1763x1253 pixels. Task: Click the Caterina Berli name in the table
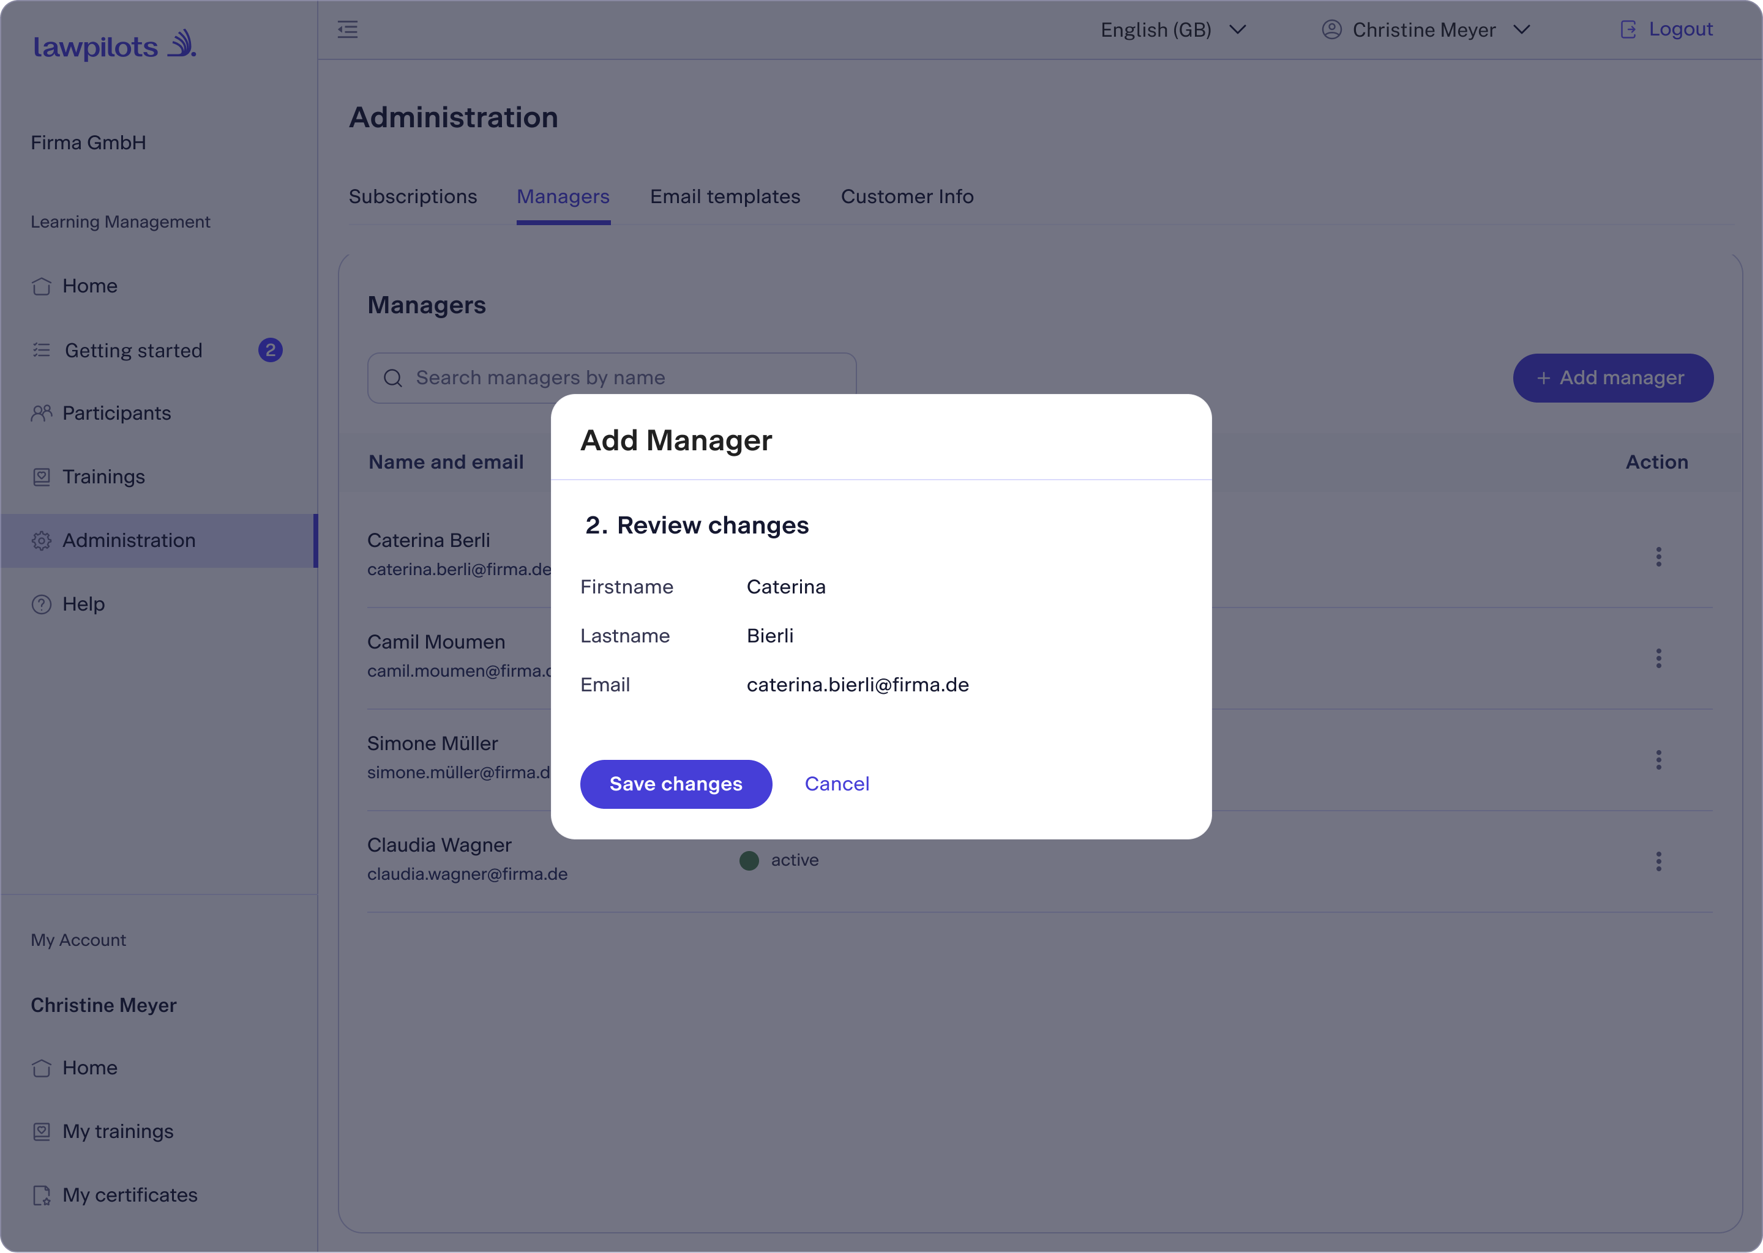(429, 541)
